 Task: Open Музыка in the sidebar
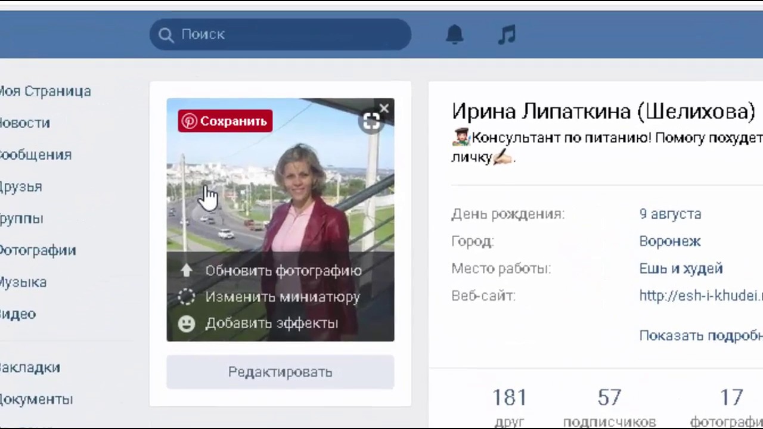23,282
